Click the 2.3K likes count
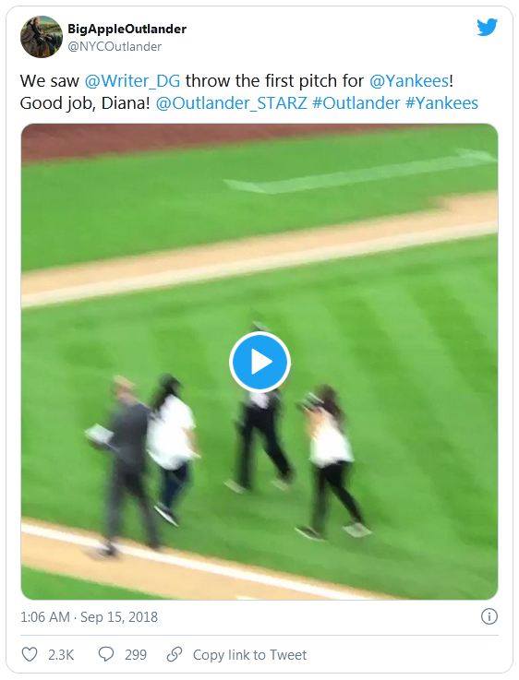The height and width of the screenshot is (680, 519). tap(61, 654)
